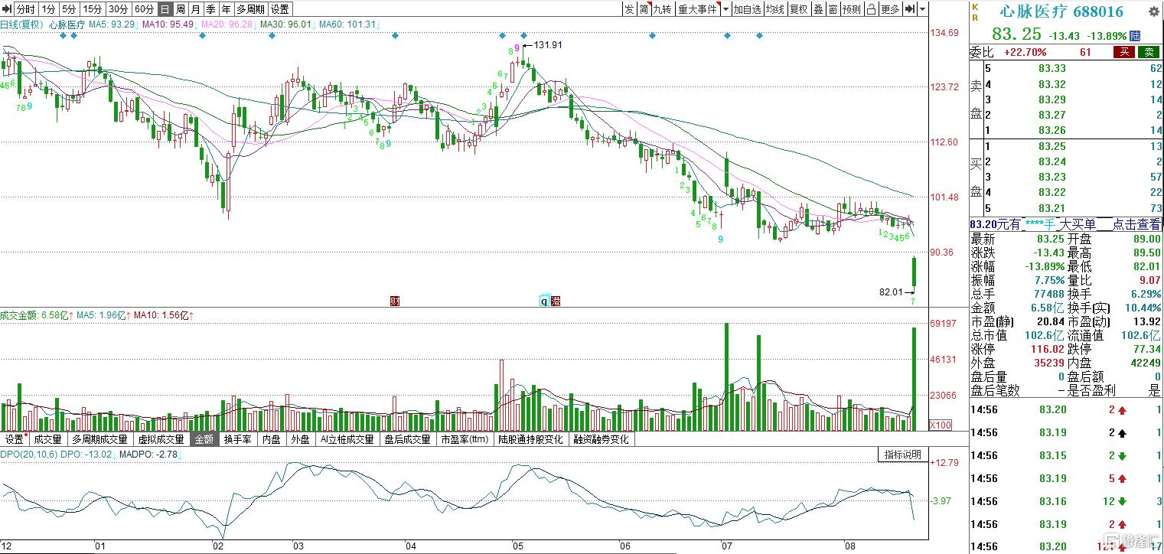Click the 发 toolbar button
The width and height of the screenshot is (1164, 554).
click(x=629, y=9)
